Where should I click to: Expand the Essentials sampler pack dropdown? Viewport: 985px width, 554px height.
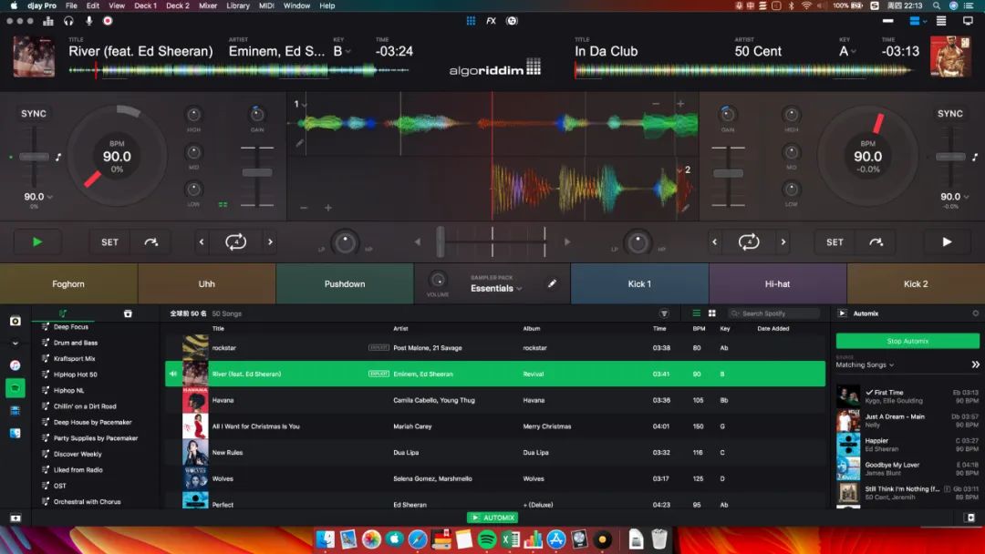coord(496,288)
